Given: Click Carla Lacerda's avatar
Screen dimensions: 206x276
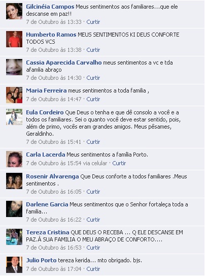Looking at the screenshot, I should pos(14,159).
